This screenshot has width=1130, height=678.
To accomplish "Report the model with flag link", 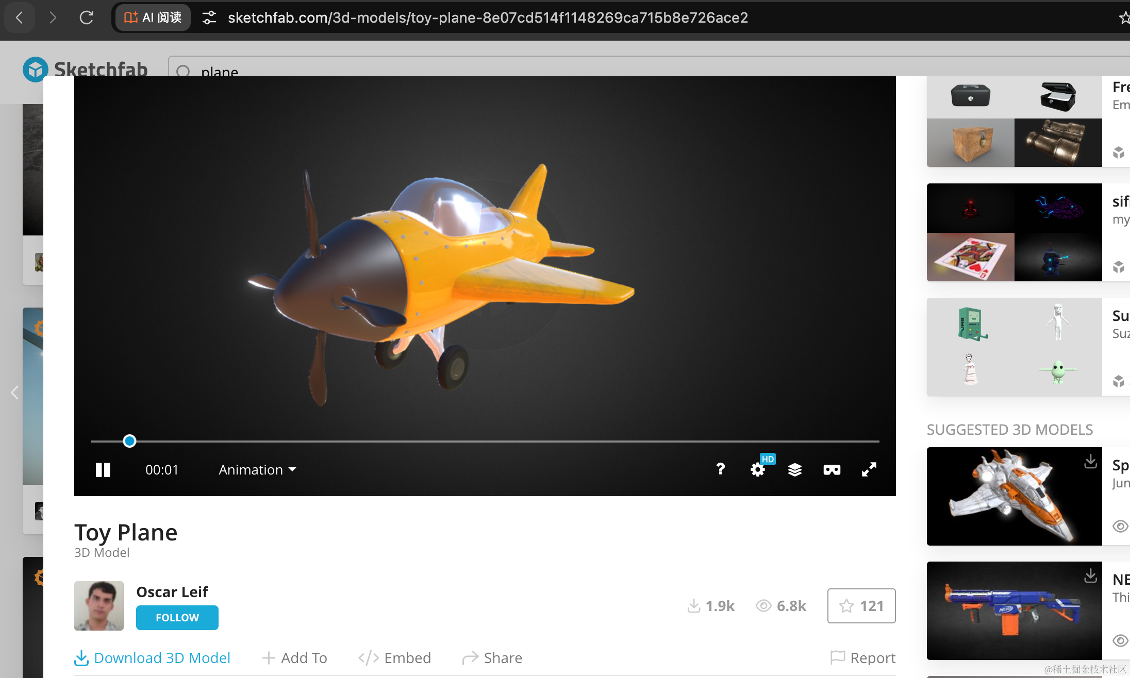I will (863, 658).
